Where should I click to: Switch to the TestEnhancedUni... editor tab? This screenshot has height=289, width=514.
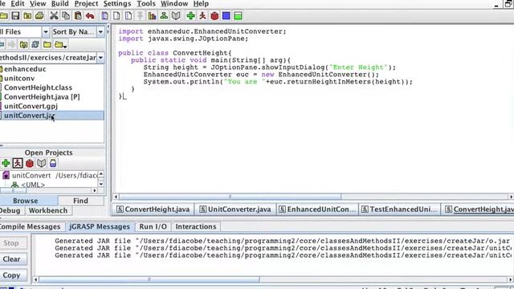coord(400,210)
